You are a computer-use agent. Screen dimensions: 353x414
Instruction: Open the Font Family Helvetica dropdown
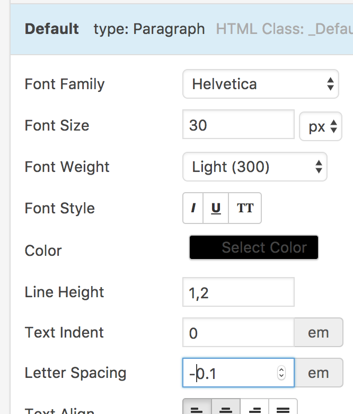261,84
